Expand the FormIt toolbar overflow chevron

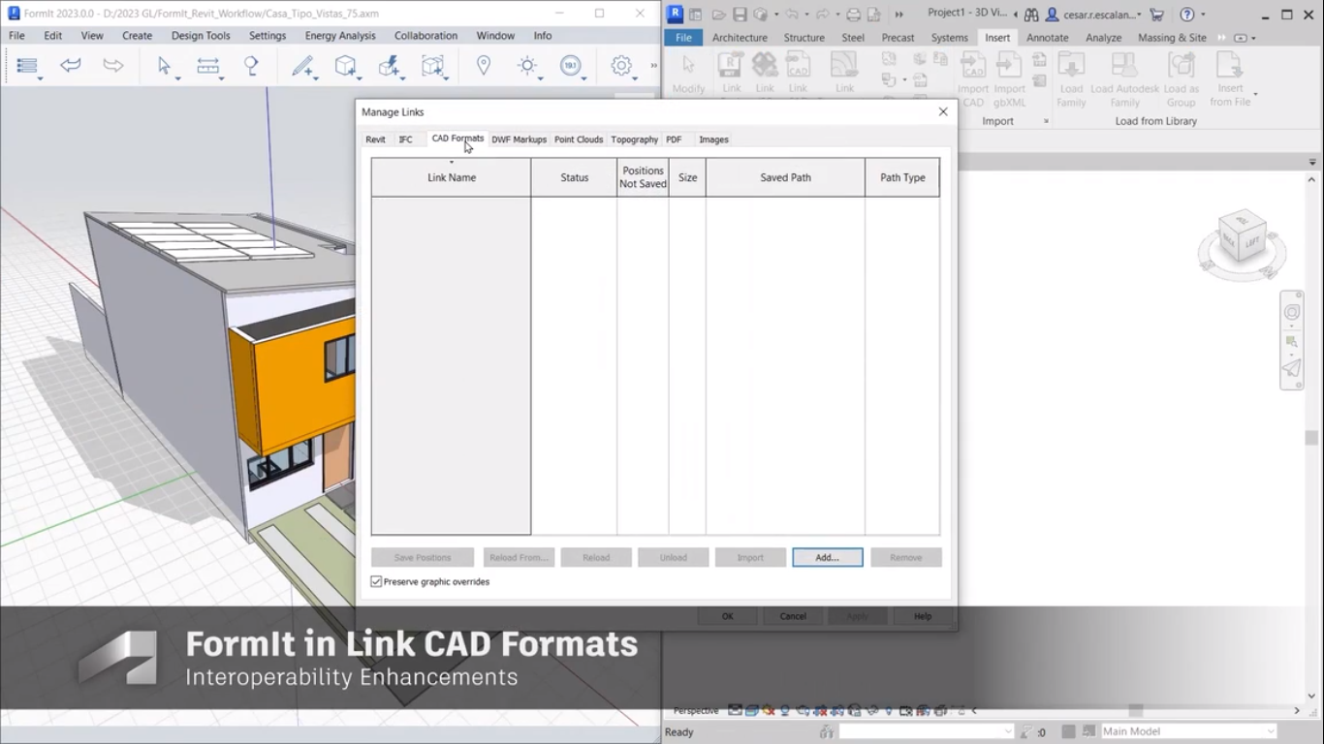653,65
